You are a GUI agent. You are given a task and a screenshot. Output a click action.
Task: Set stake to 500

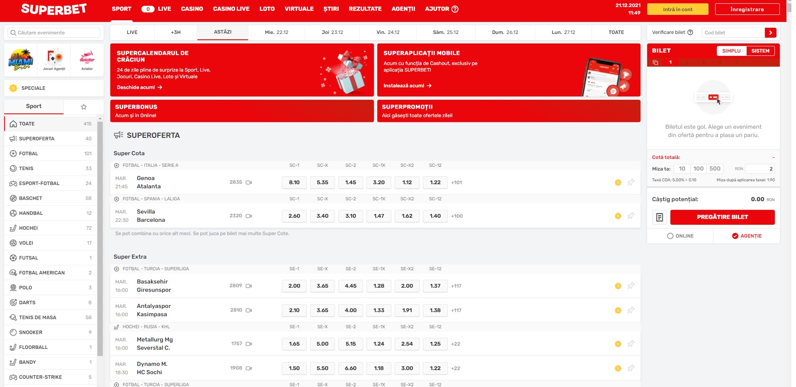coord(715,169)
